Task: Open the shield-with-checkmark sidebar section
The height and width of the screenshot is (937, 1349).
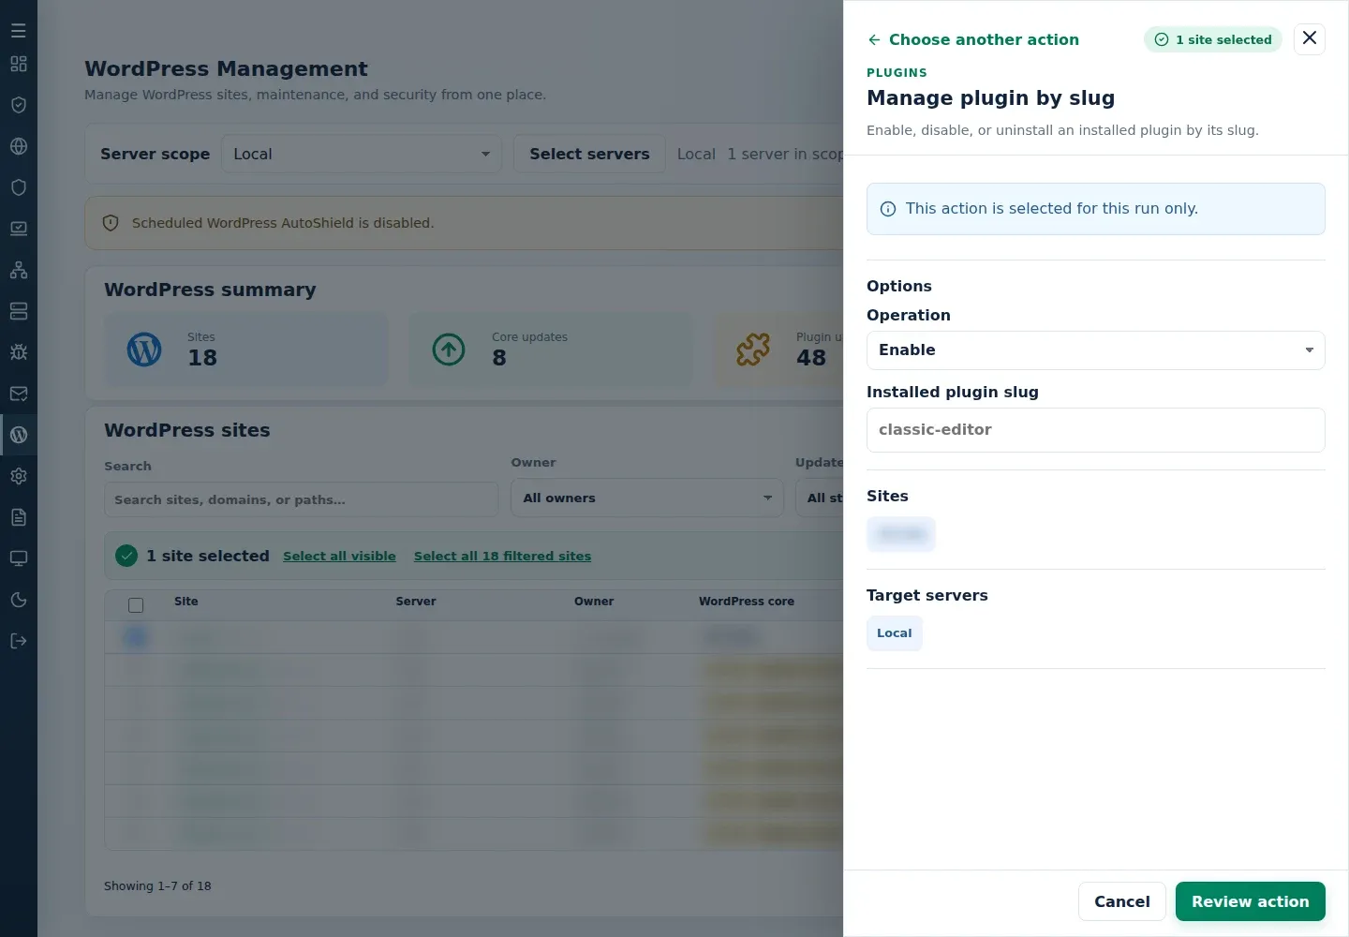Action: (19, 105)
